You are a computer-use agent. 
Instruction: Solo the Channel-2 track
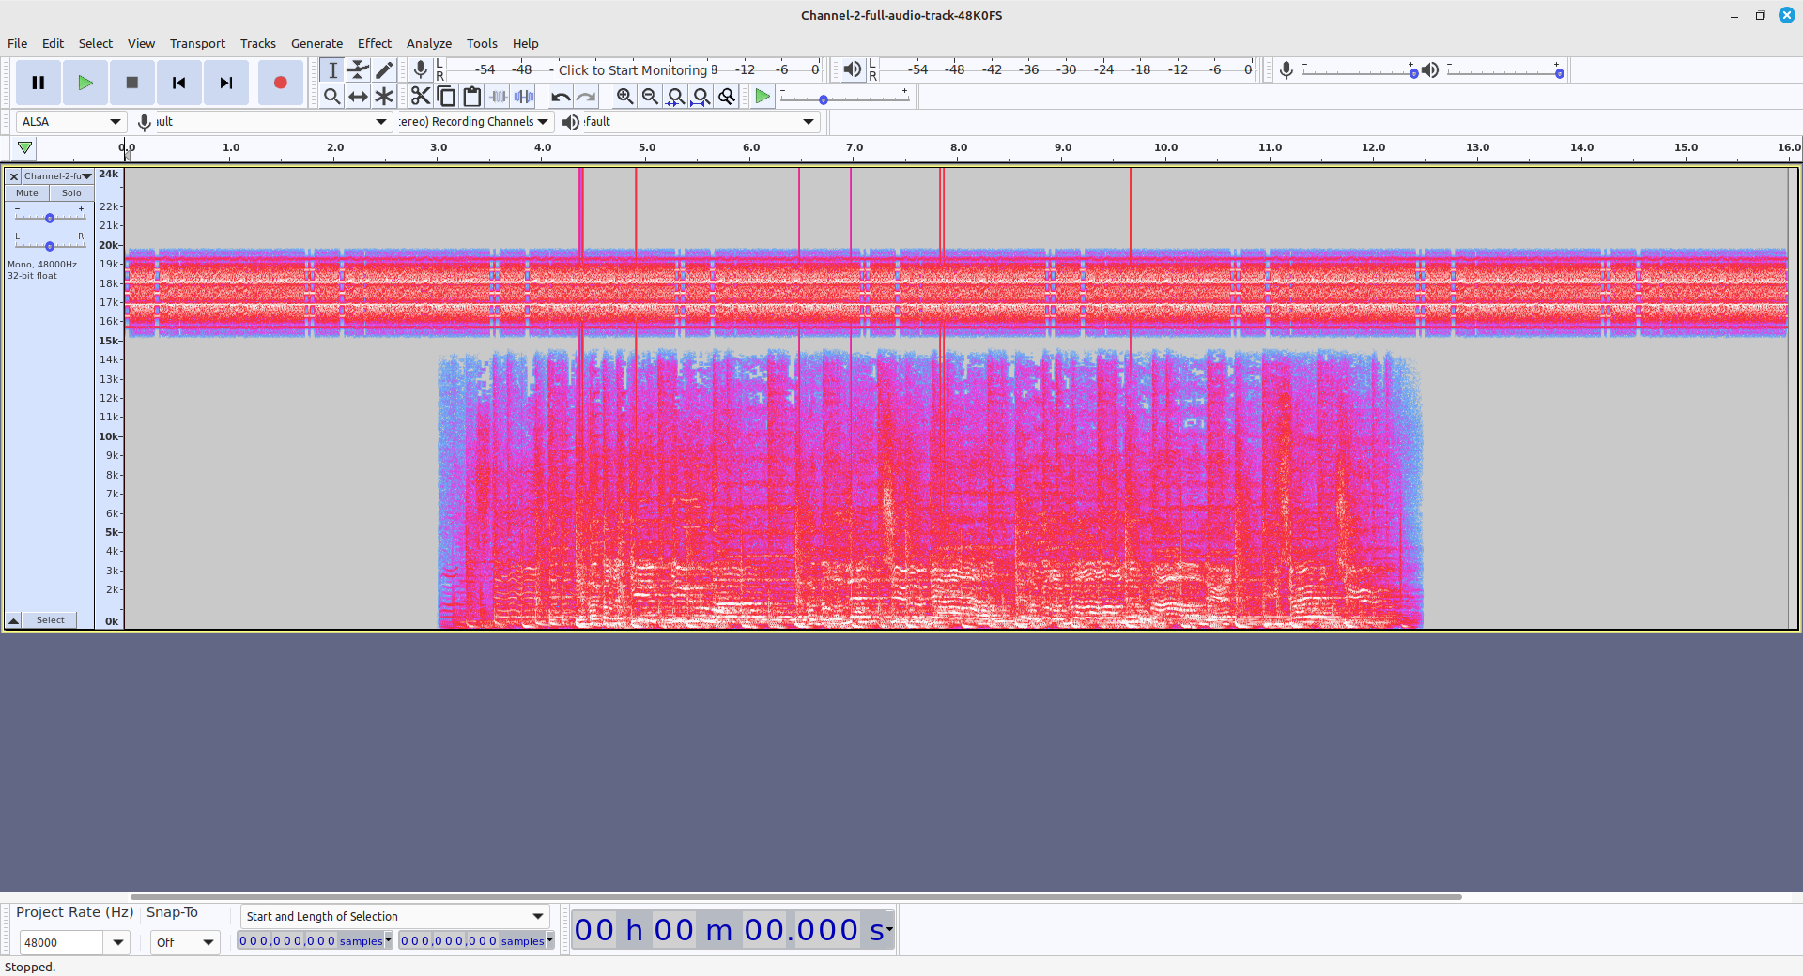71,193
